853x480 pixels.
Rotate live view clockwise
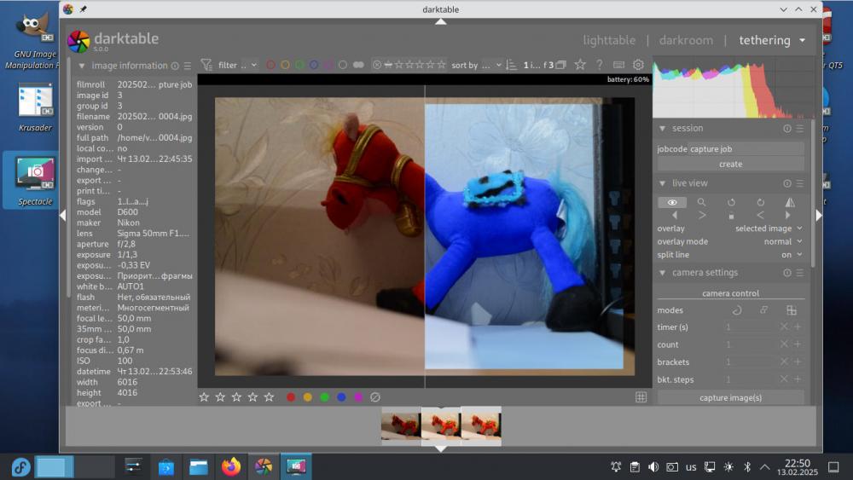(761, 202)
